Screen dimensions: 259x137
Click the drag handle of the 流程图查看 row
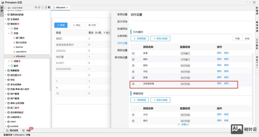click(133, 84)
